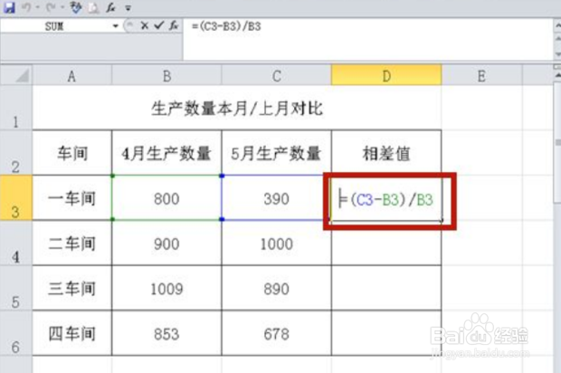Click inside the formula bar text =(C3-B3)/B3
The image size is (561, 373).
[226, 26]
